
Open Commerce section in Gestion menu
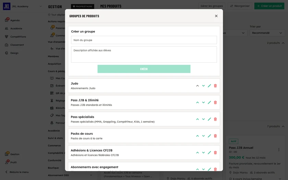[x=54, y=145]
